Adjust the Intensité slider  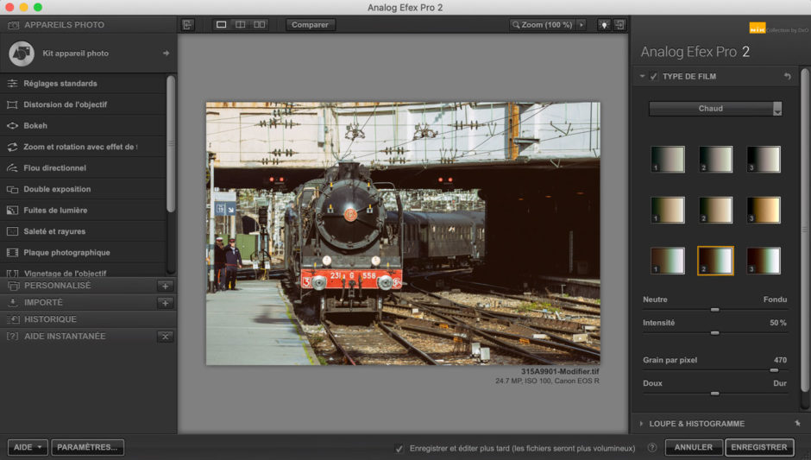pyautogui.click(x=714, y=333)
